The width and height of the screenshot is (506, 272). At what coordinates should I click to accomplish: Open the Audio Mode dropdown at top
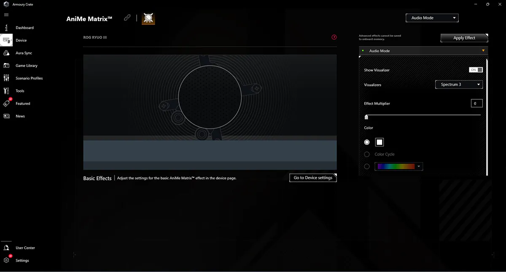pyautogui.click(x=432, y=18)
